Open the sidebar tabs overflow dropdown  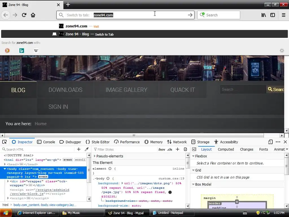click(x=287, y=149)
